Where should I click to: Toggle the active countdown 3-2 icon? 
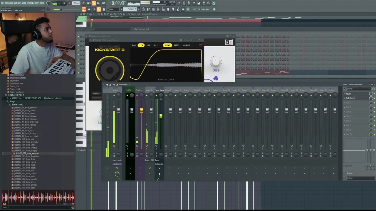94,3
